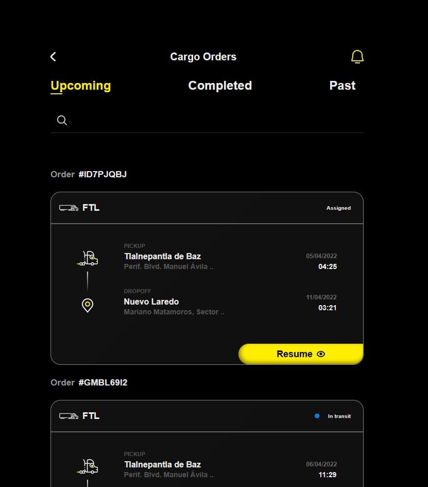The width and height of the screenshot is (428, 487).
Task: Click the blue In transit status dot
Action: [x=317, y=416]
